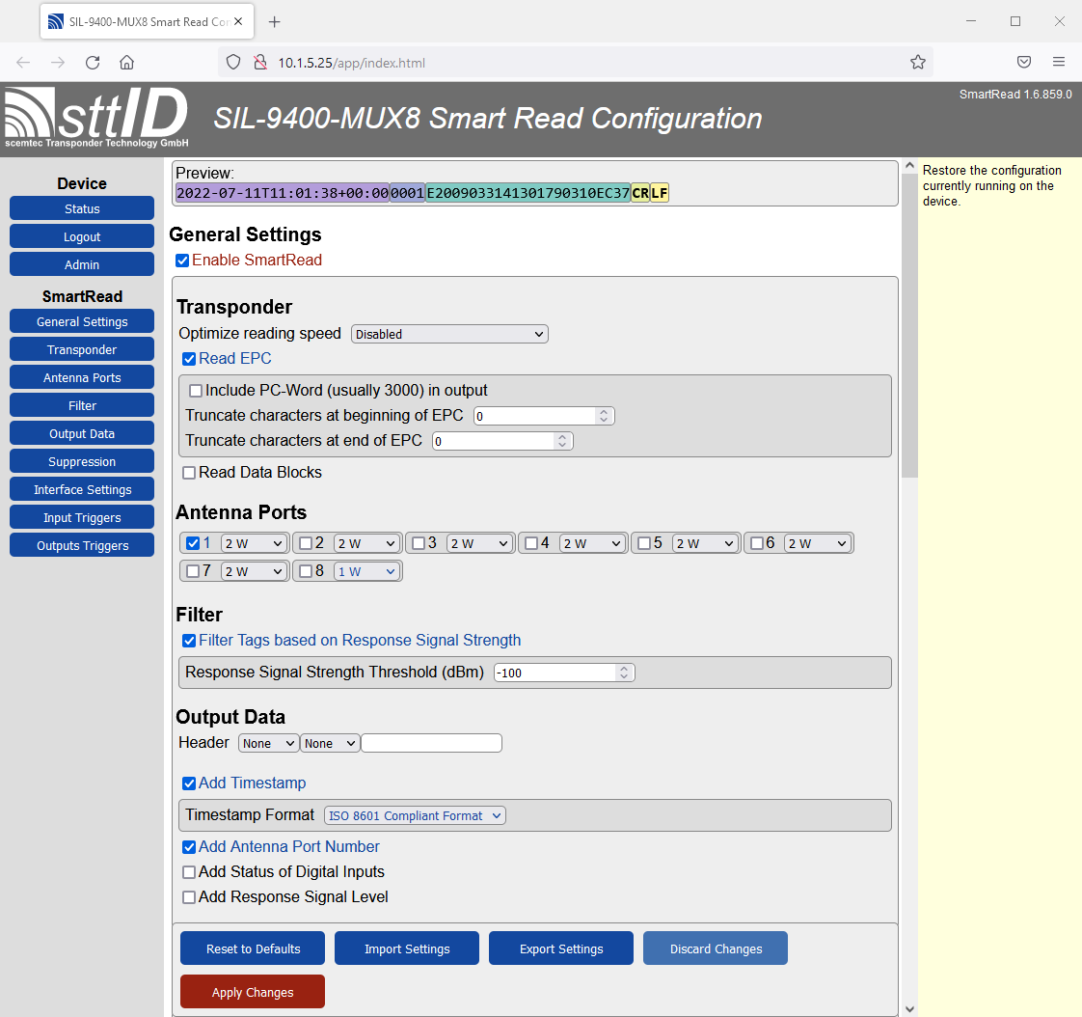Open antenna port 8 power dropdown
Viewport: 1082px width, 1017px height.
coord(366,571)
